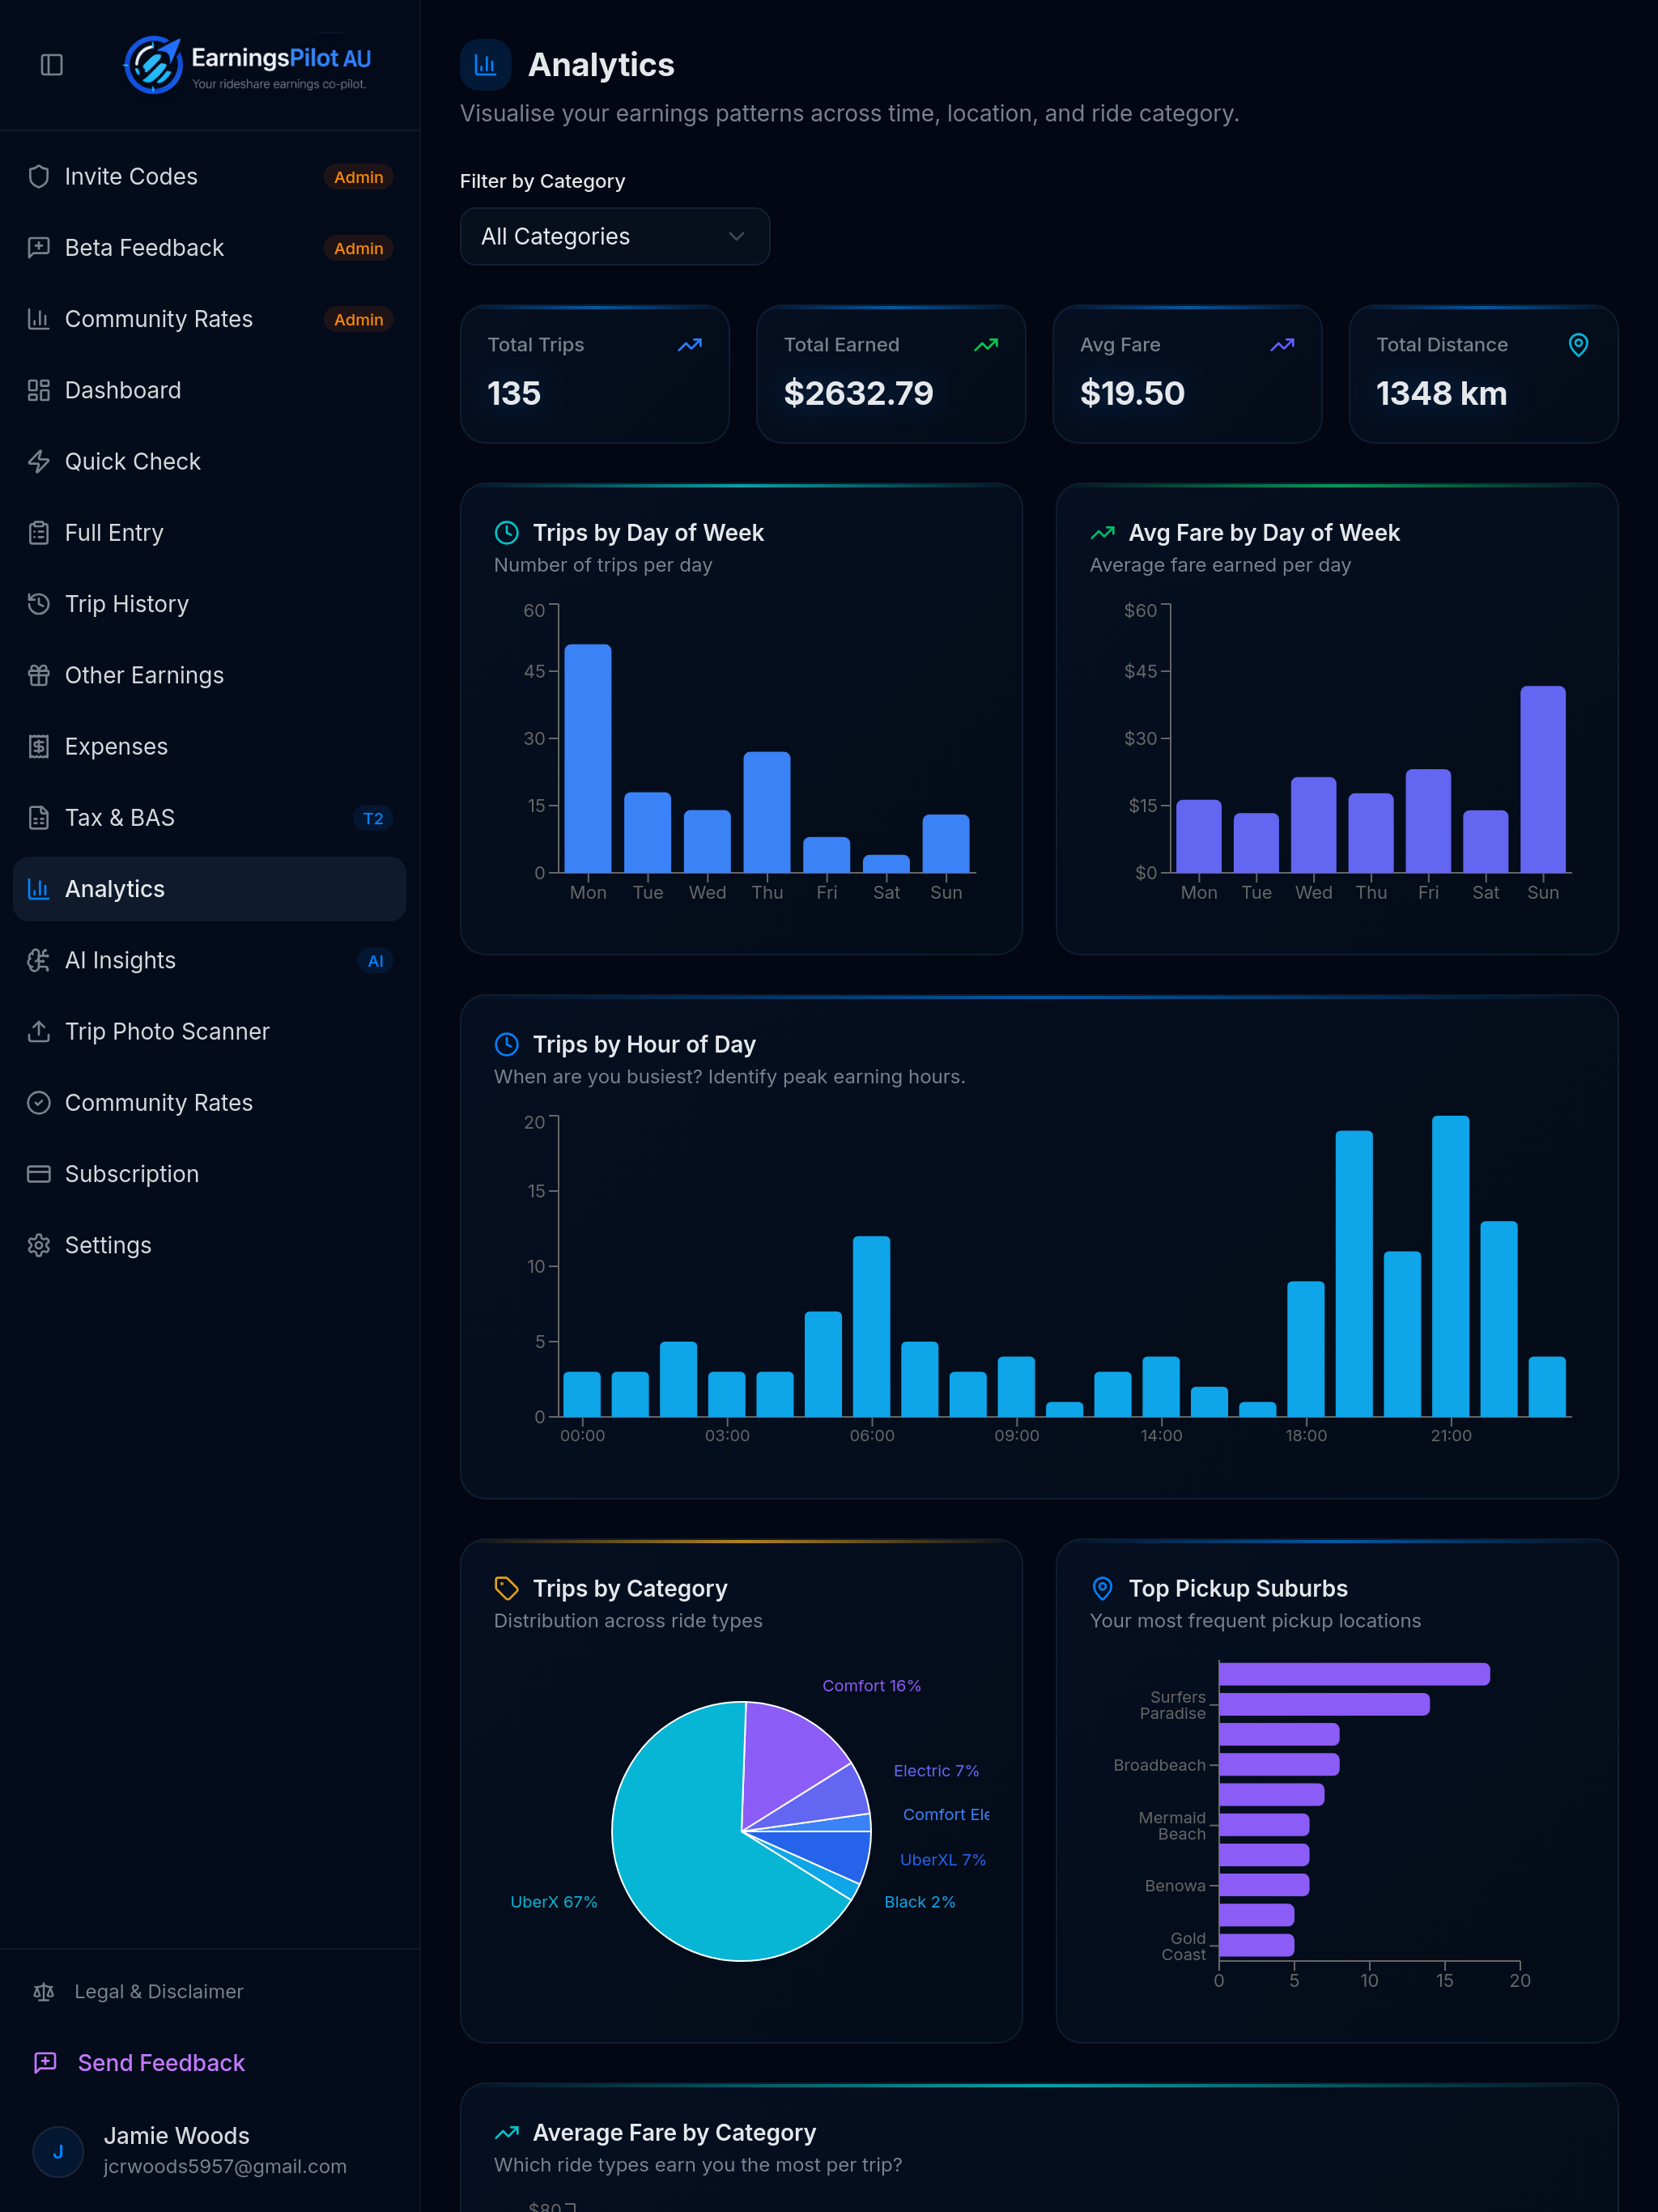This screenshot has height=2212, width=1658.
Task: Open AI Insights section
Action: (x=210, y=960)
